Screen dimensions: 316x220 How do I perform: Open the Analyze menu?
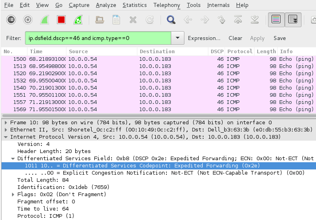pos(106,5)
